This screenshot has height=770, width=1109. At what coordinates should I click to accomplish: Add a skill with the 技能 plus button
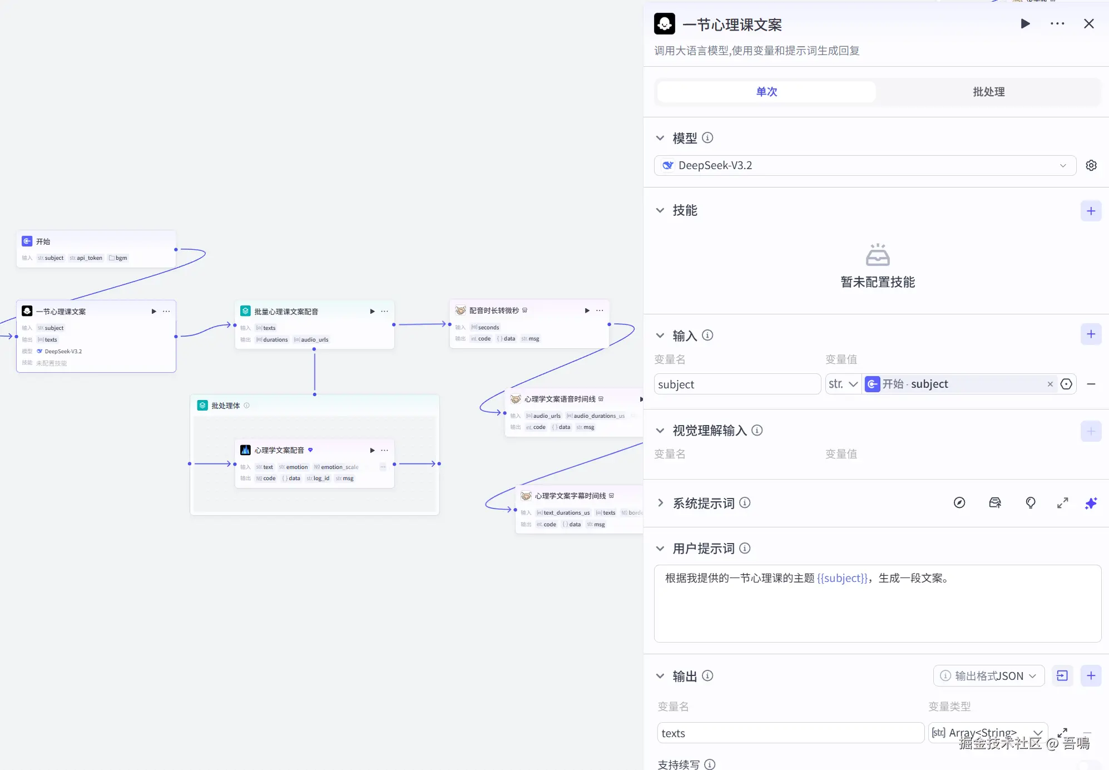coord(1091,211)
